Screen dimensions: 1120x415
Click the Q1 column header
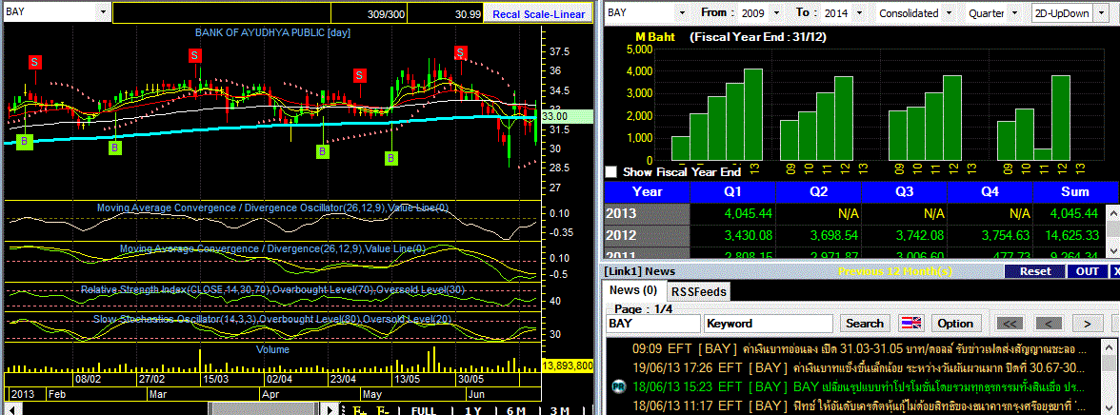pos(733,191)
